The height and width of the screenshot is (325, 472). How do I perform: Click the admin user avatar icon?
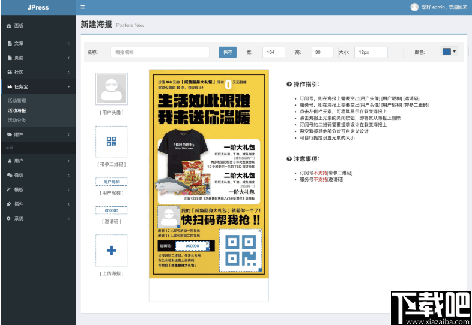[414, 7]
